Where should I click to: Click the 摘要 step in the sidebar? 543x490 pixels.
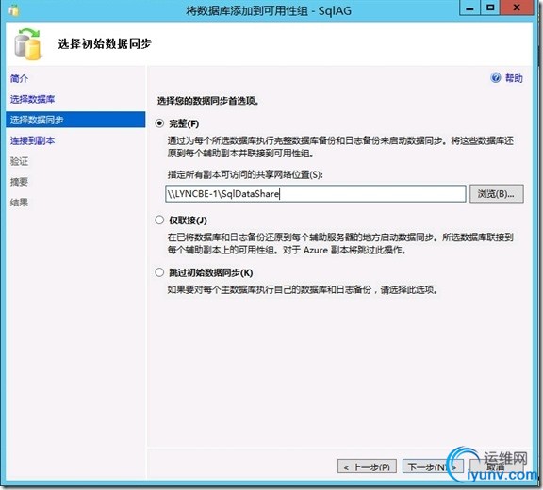tap(19, 182)
